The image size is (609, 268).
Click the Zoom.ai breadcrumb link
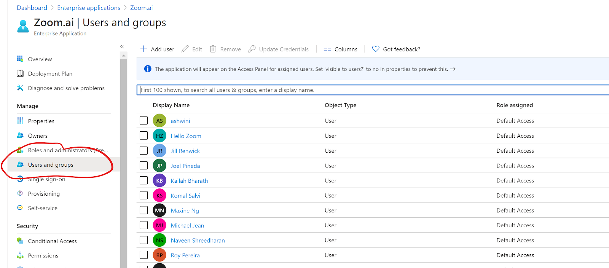[x=141, y=8]
